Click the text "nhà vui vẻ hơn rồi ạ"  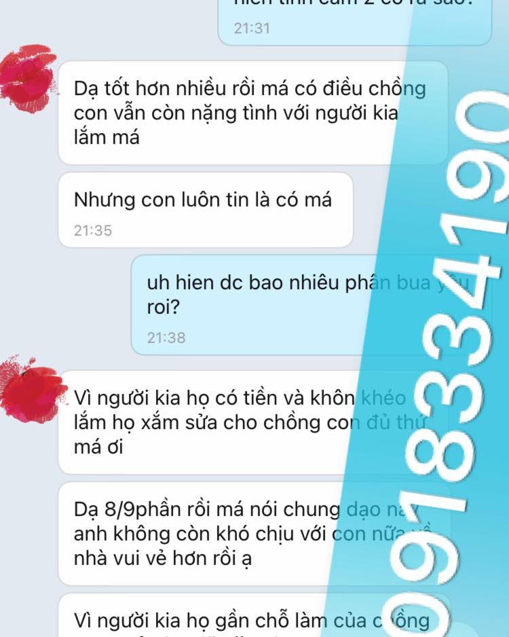tap(163, 559)
